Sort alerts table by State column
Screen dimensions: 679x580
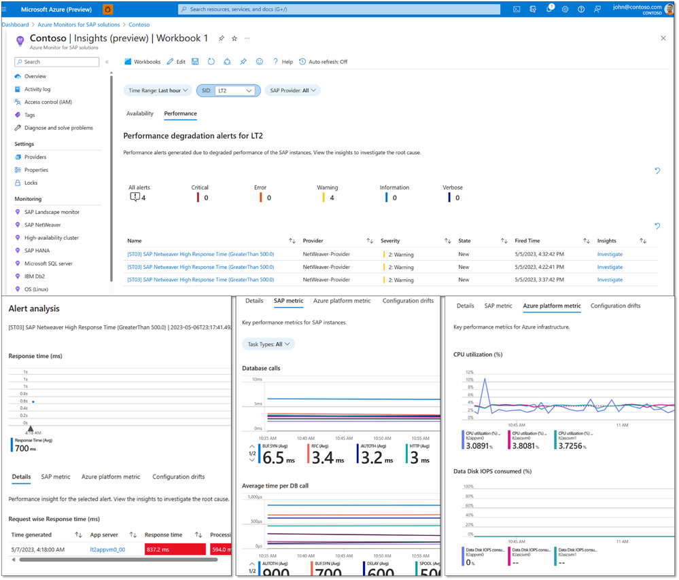[504, 240]
